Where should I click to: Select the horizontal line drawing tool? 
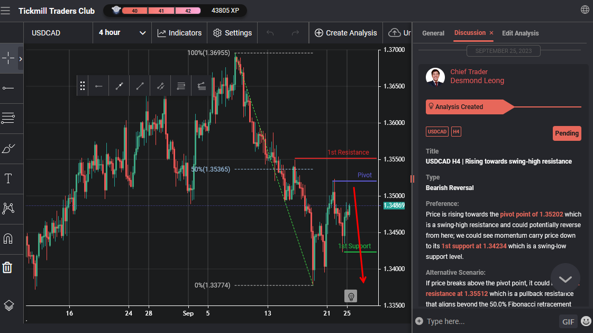(x=8, y=88)
